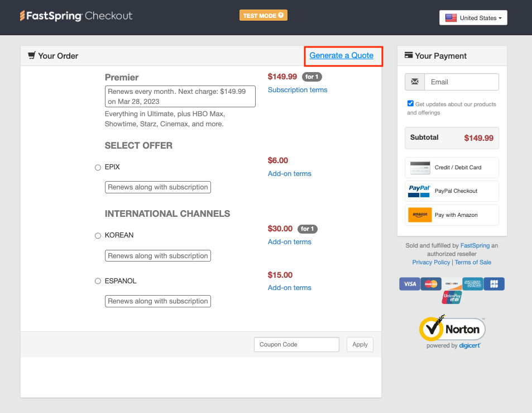Click the Visa card logo
The image size is (532, 413).
[410, 284]
